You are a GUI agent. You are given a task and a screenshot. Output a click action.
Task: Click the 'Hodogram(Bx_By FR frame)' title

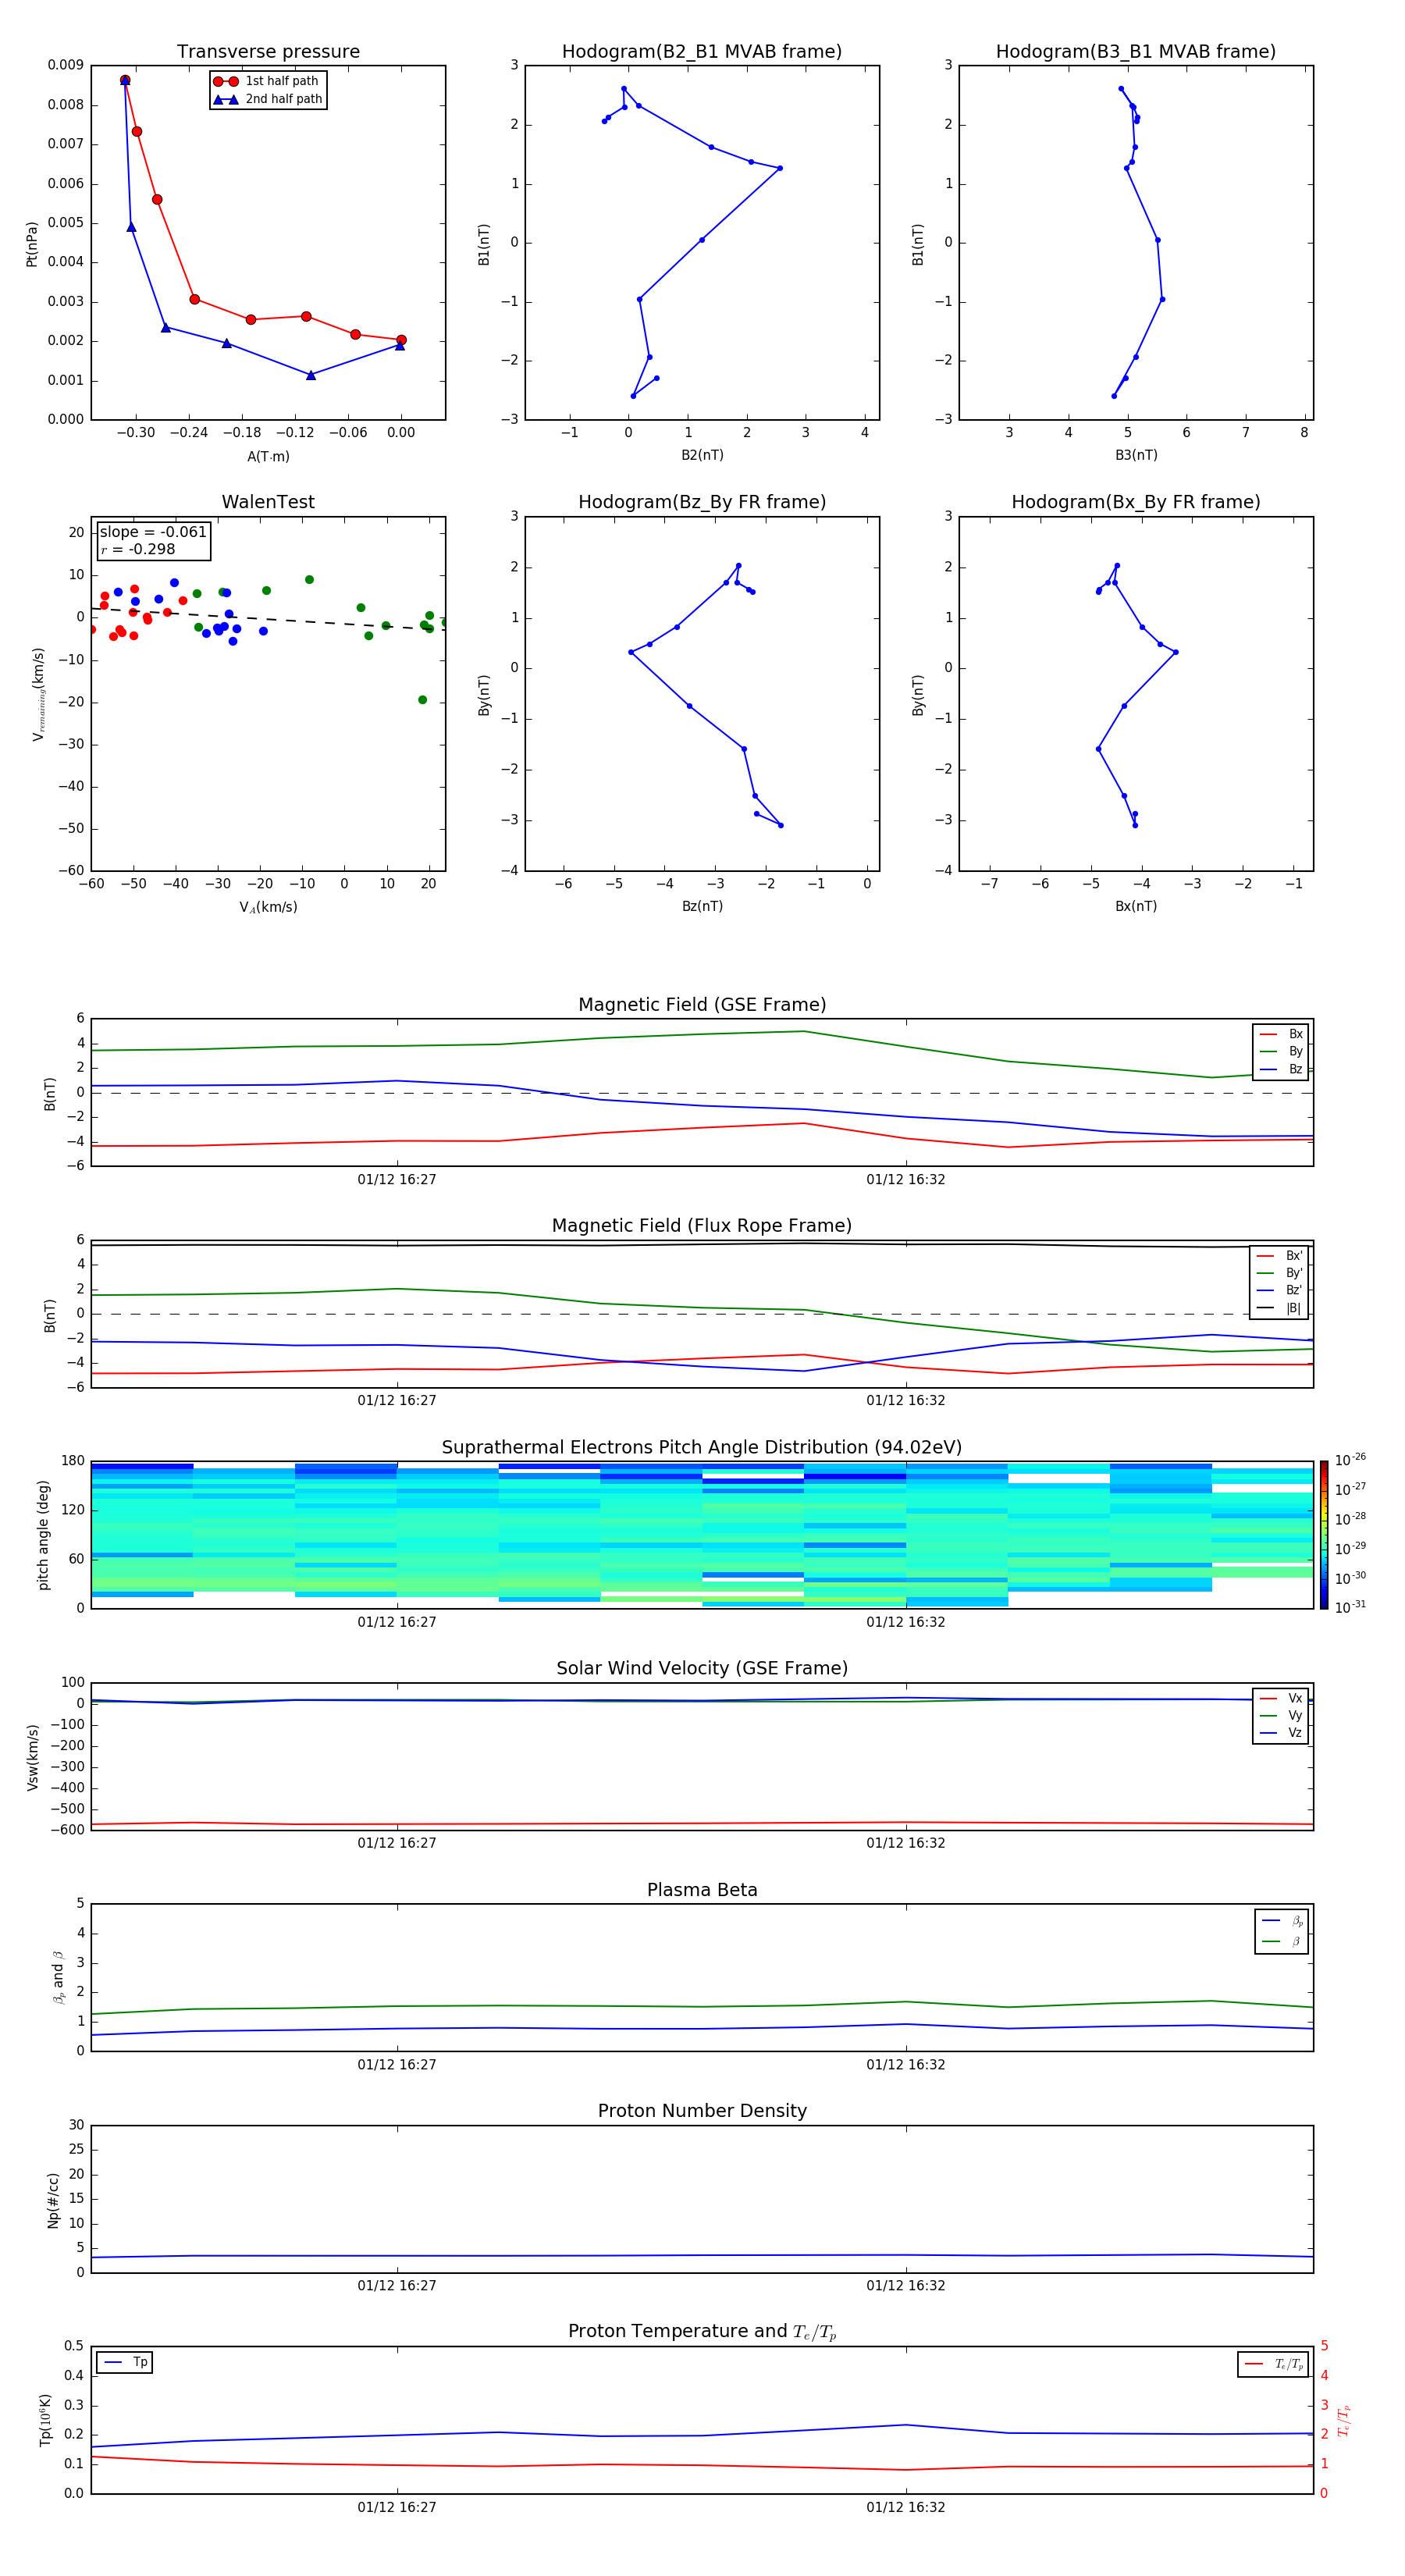coord(1136,502)
